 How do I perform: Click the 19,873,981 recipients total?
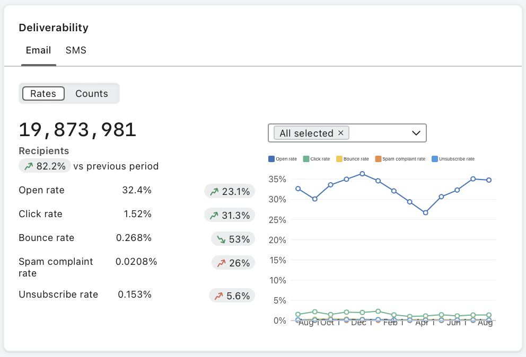[77, 130]
